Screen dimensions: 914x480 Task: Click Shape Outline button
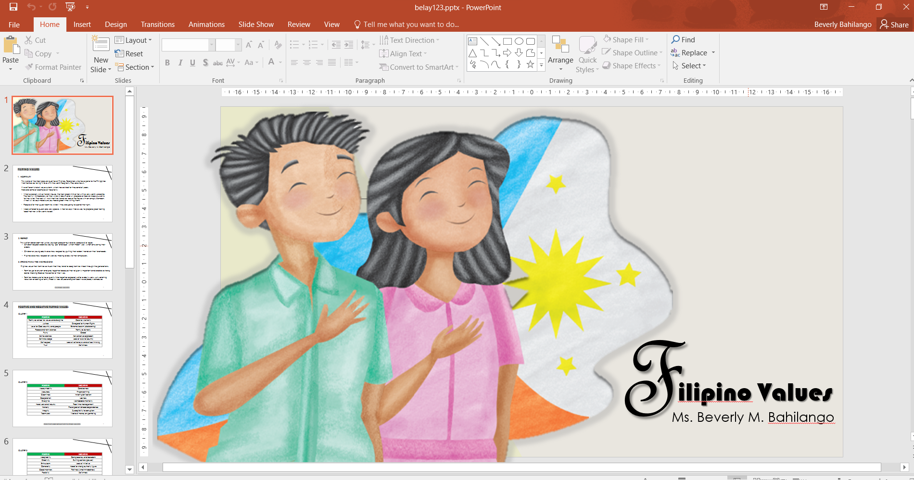click(632, 53)
